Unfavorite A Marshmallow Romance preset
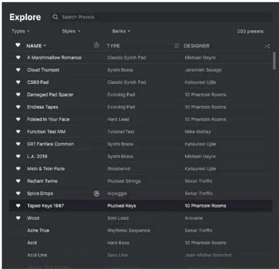 coord(18,58)
